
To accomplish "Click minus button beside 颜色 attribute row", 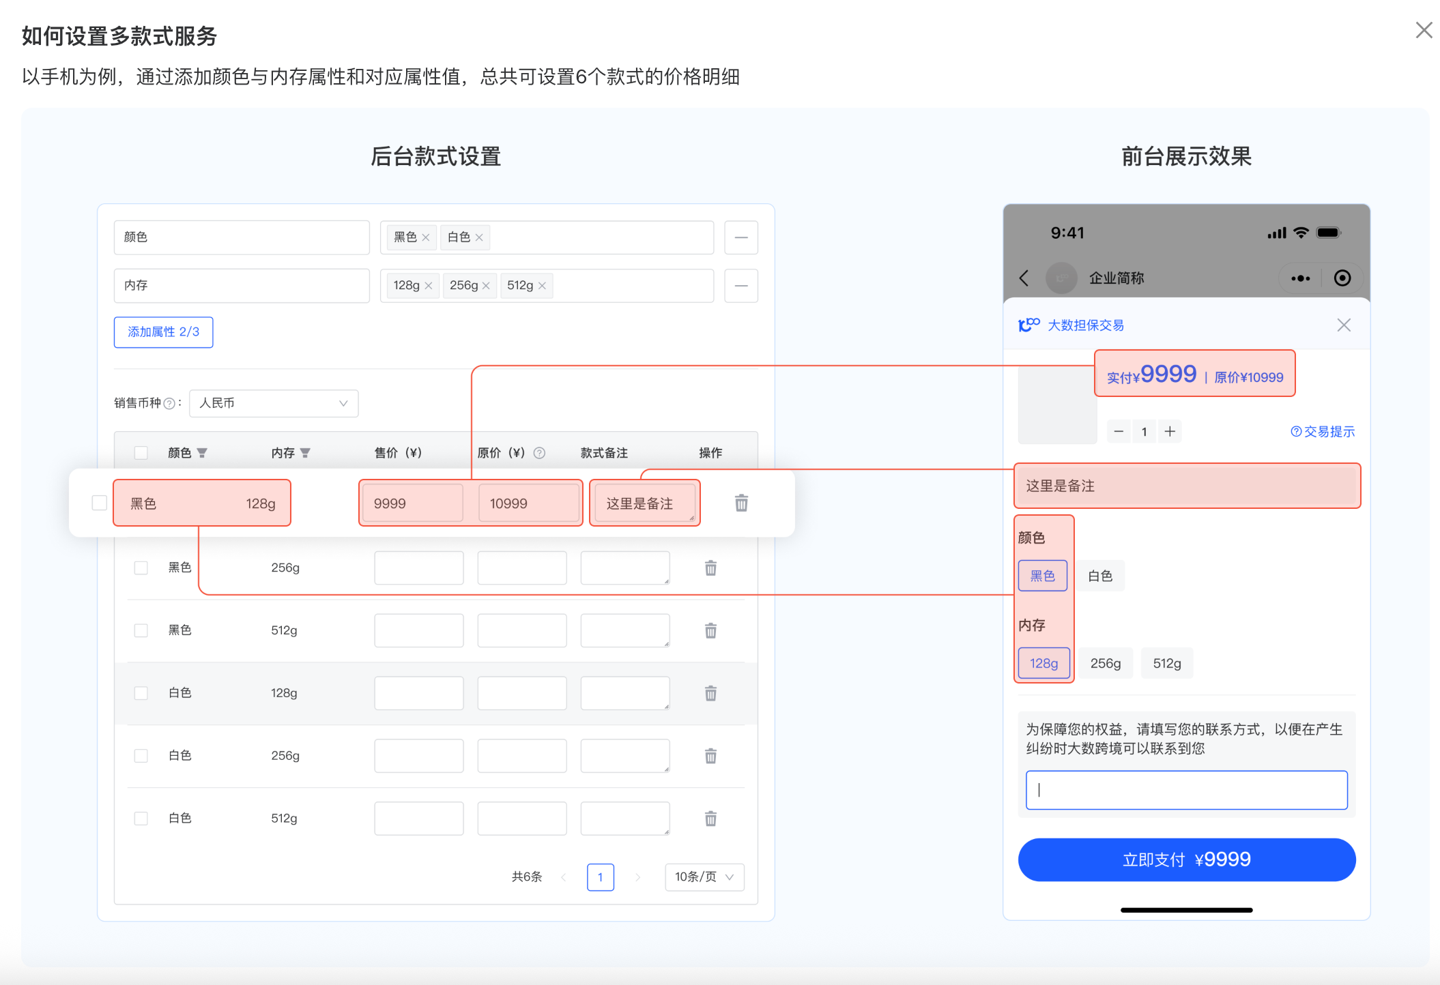I will pyautogui.click(x=741, y=237).
